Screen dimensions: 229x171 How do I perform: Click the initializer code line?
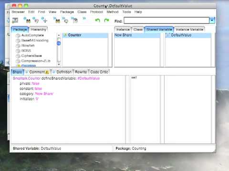(29, 99)
